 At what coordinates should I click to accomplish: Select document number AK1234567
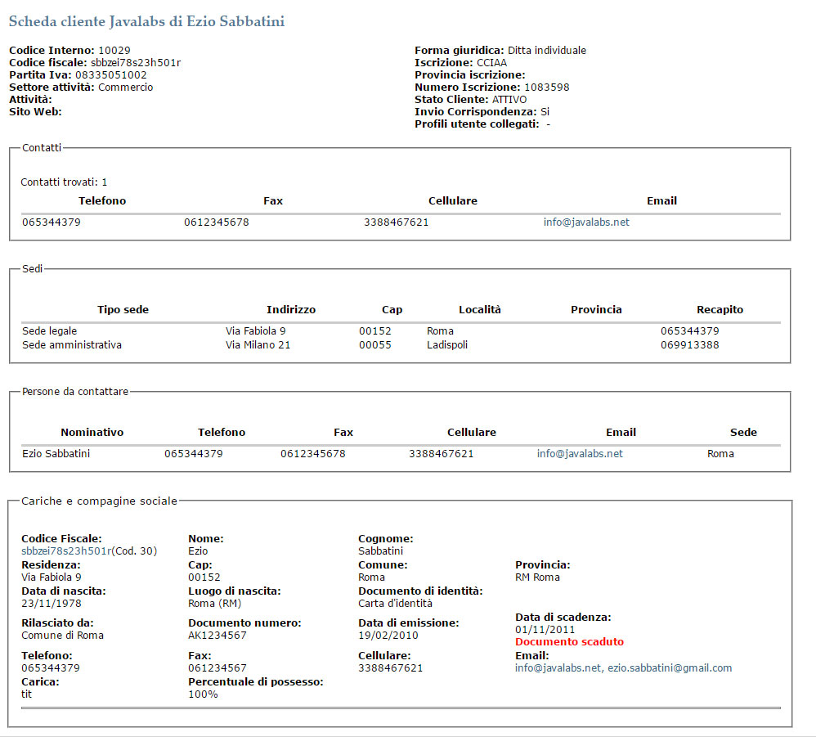217,636
